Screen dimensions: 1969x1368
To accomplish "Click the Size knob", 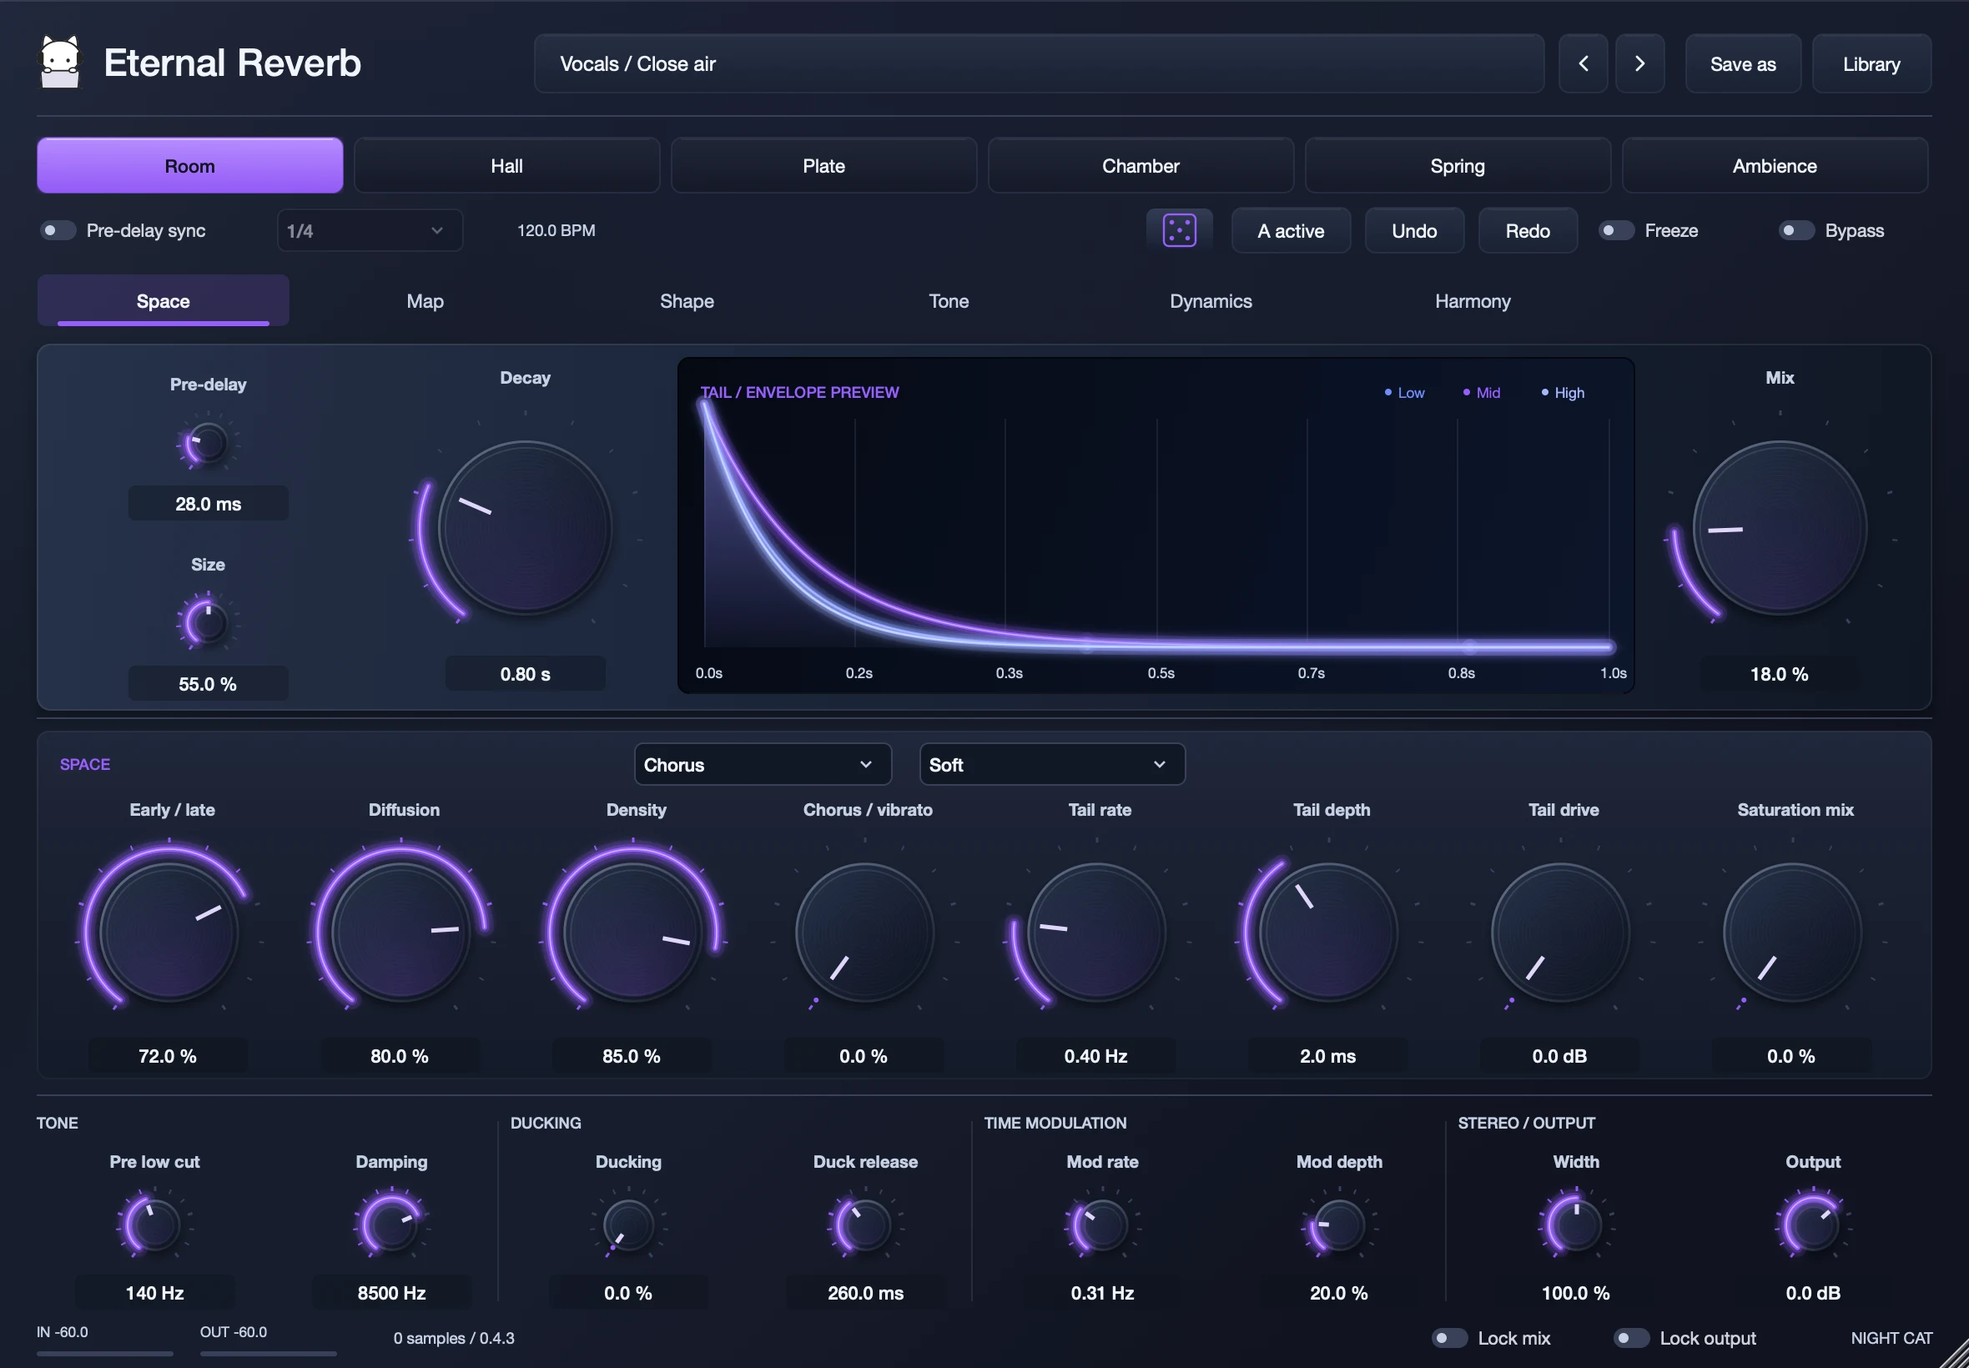I will [208, 623].
